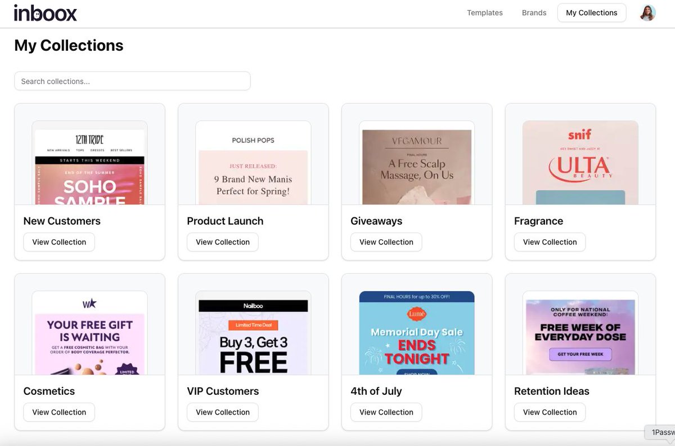Open the Your Free Gift Is Waiting thumbnail
Screen dimensions: 675x446
coord(89,333)
